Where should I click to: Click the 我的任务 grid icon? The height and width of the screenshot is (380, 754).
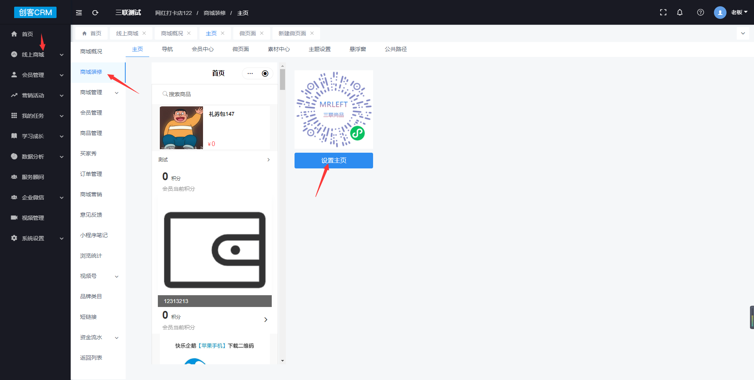[14, 116]
